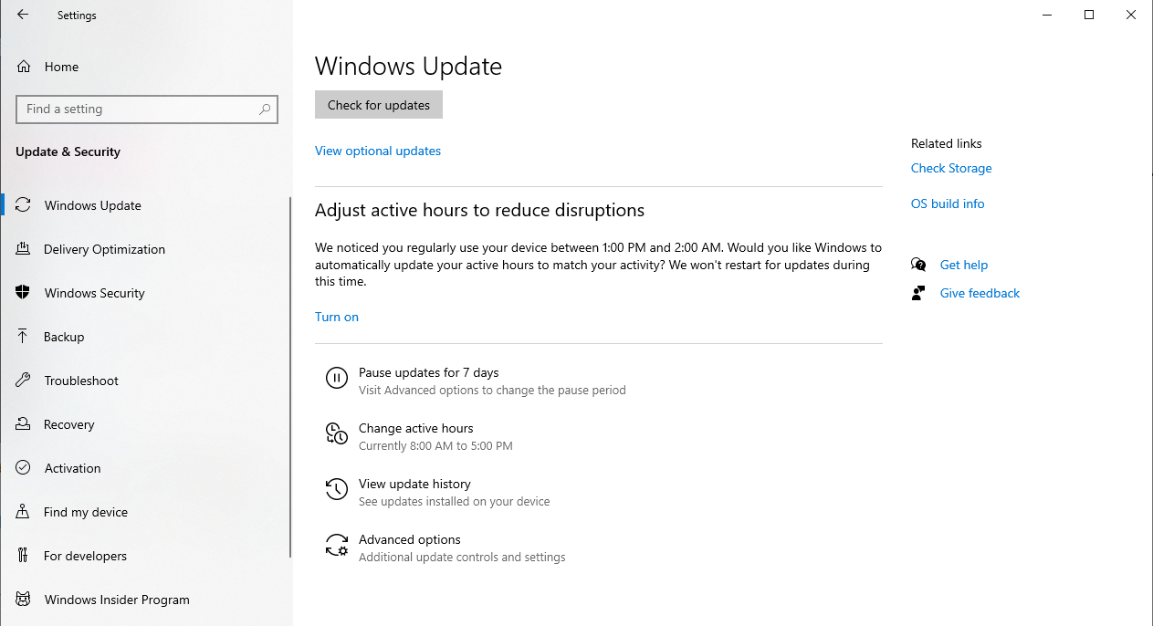The width and height of the screenshot is (1153, 626).
Task: Click Check for updates button
Action: tap(379, 105)
